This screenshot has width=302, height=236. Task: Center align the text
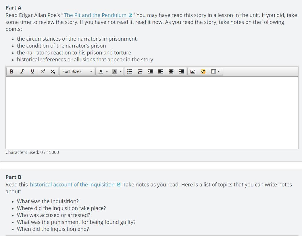coord(171,71)
